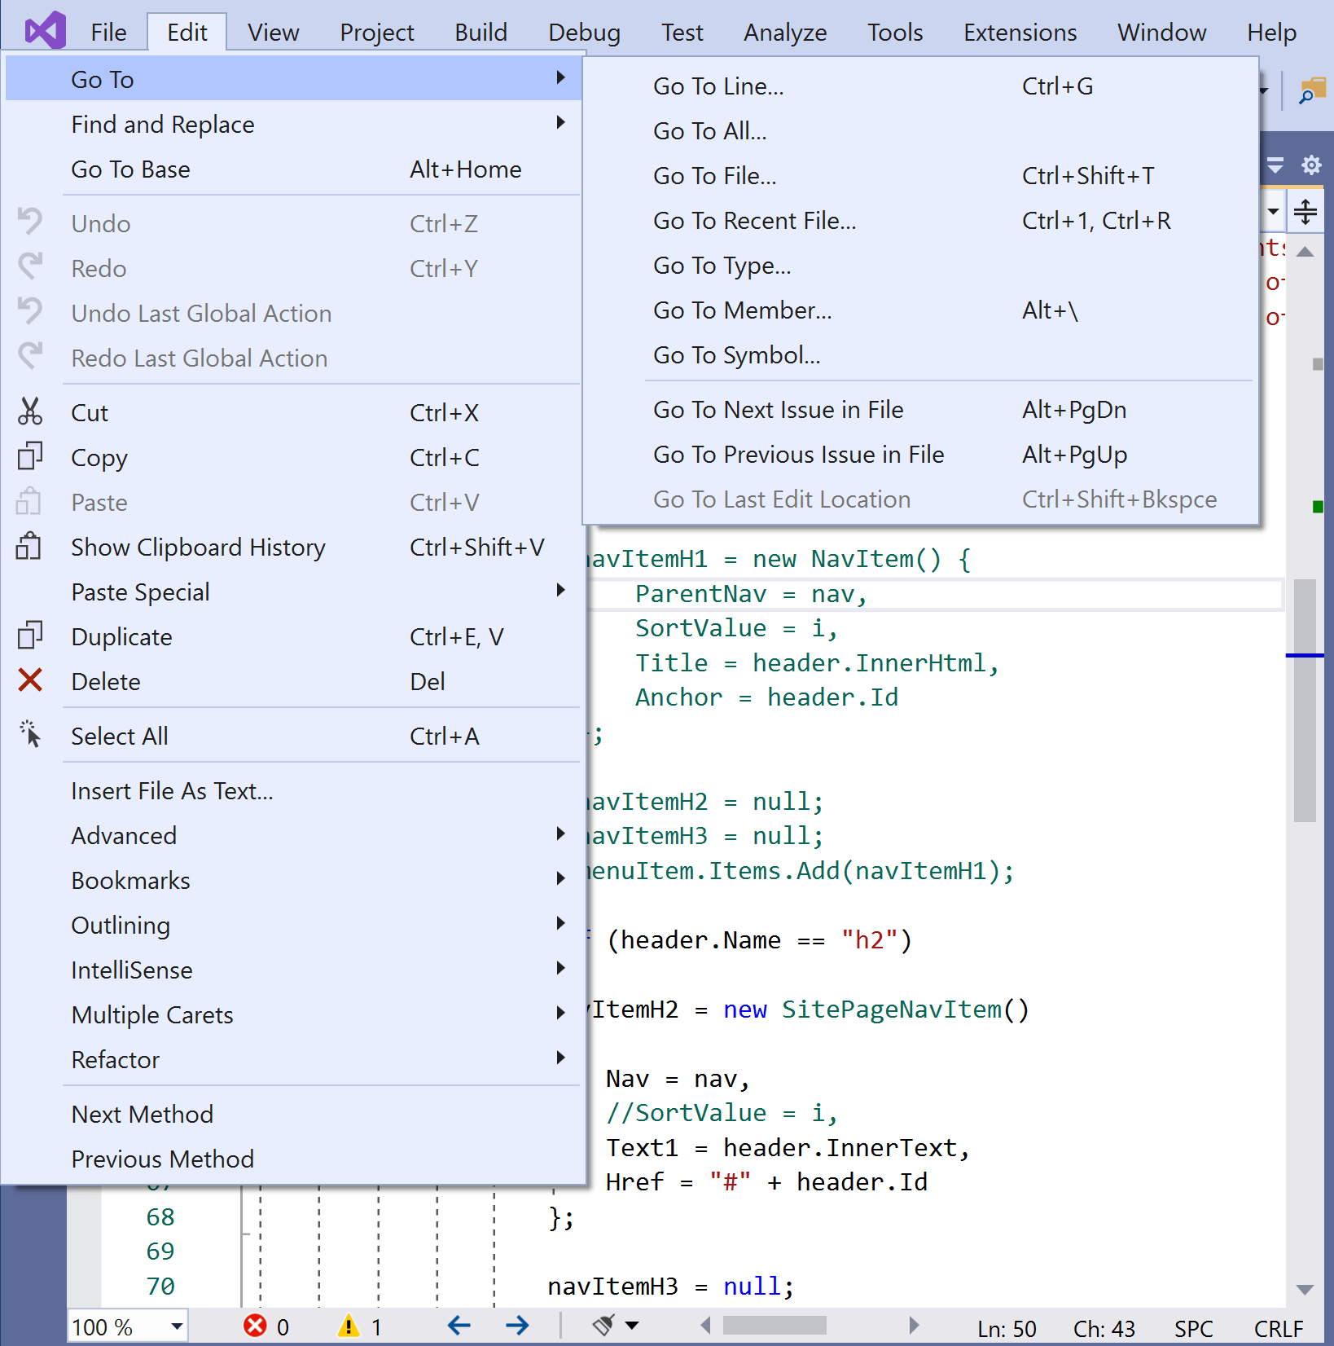Select the Cut scissors icon in Edit menu
The image size is (1334, 1346).
click(30, 411)
